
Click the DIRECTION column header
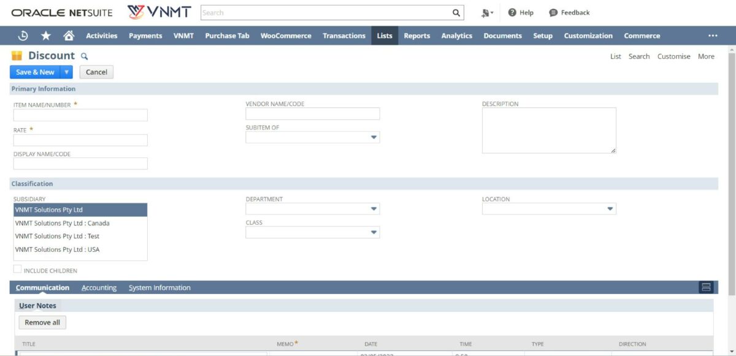click(x=632, y=344)
